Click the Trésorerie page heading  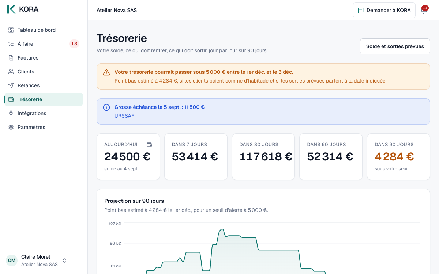click(x=122, y=38)
